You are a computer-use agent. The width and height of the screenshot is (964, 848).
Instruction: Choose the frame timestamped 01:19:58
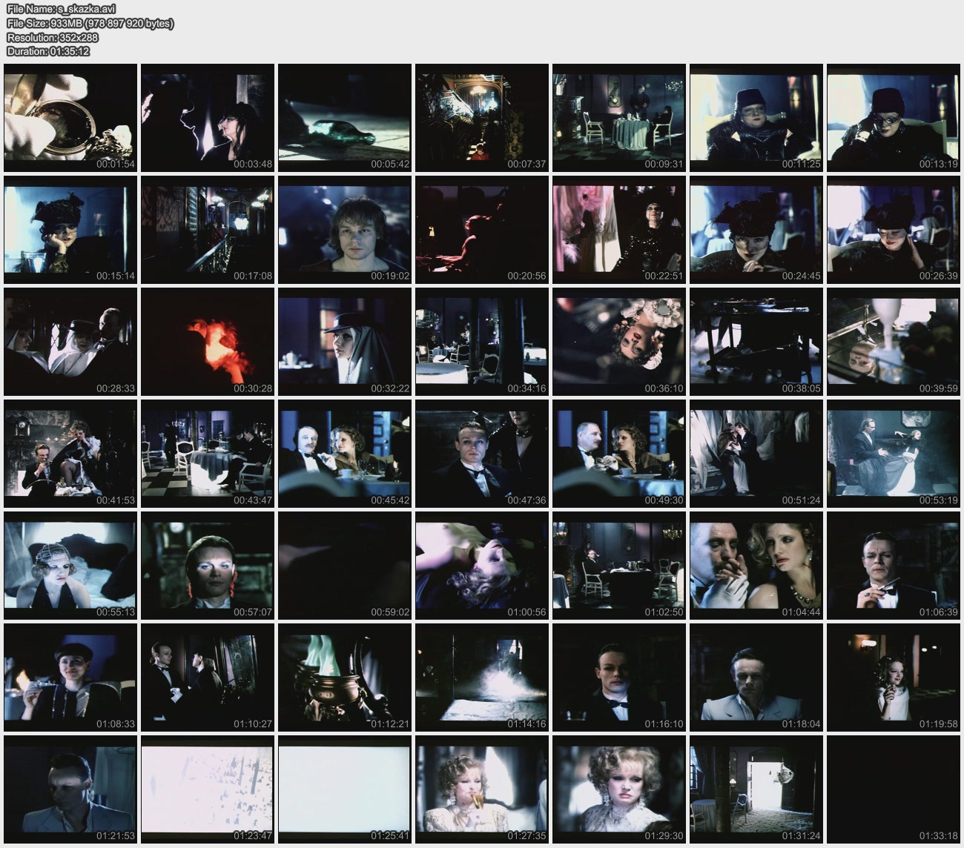[894, 678]
